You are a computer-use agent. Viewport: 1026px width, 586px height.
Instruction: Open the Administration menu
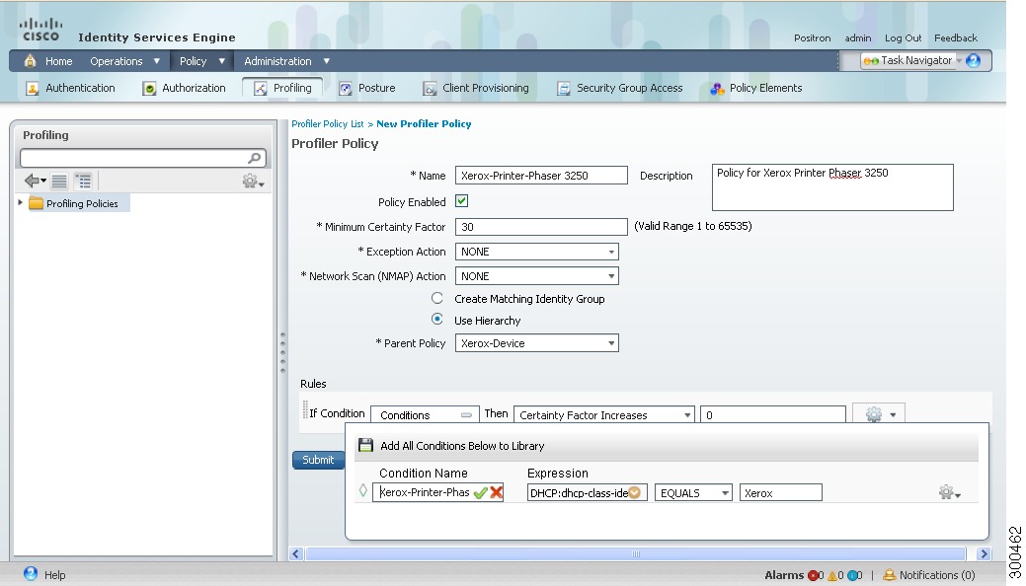pos(286,61)
